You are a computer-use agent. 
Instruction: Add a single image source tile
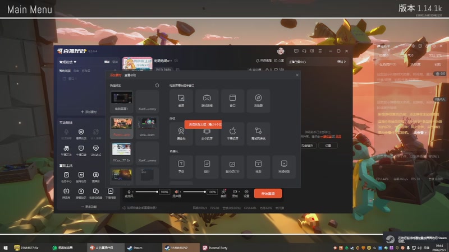[x=207, y=167]
